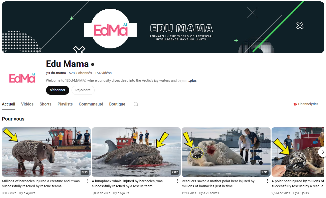Open options menu for the barnacles creature video
Image resolution: width=326 pixels, height=198 pixels.
pos(88,181)
